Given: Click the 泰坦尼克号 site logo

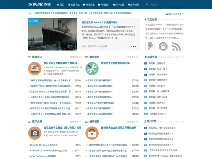Looking at the screenshot, I should pos(39,5).
